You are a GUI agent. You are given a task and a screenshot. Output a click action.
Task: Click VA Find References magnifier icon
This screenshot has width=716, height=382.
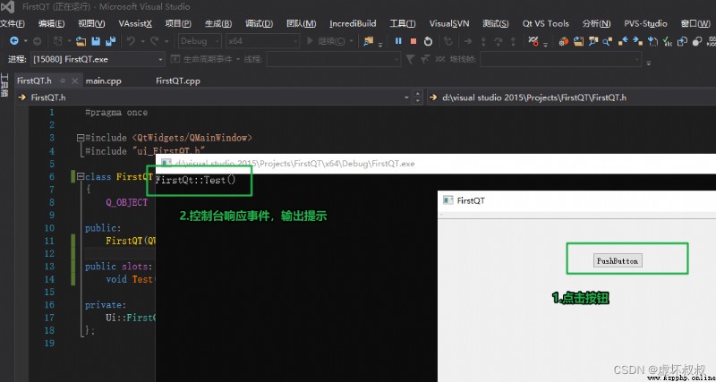[608, 41]
